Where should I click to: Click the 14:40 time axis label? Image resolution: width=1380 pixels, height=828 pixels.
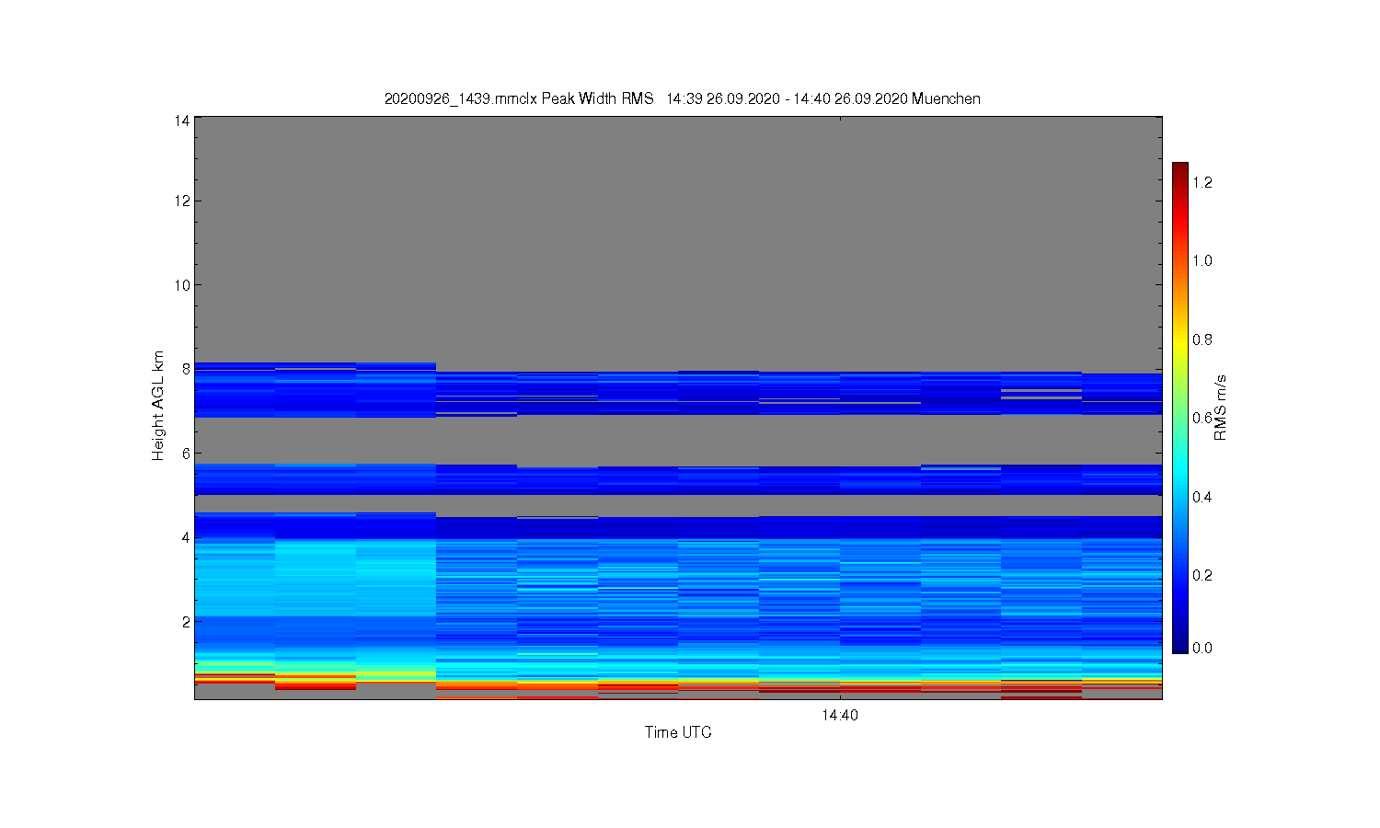click(x=839, y=715)
